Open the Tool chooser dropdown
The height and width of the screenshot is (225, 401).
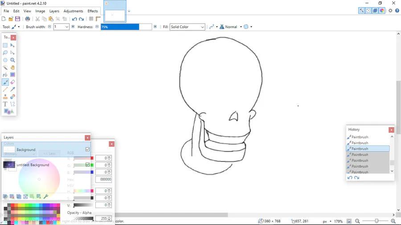(16, 27)
